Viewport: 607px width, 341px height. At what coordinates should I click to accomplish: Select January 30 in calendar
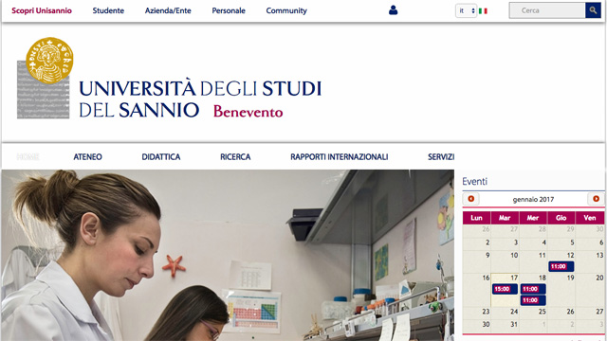[486, 324]
